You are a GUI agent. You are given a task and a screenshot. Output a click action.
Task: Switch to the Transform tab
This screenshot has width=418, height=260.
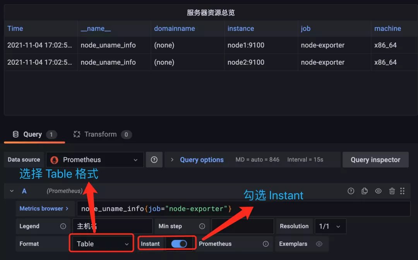click(x=102, y=134)
